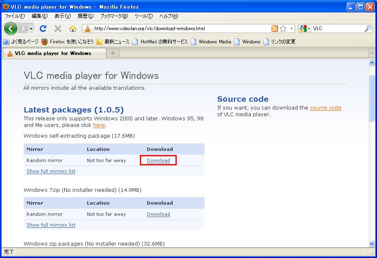377x258 pixels.
Task: Click the URL address field
Action: tap(182, 29)
